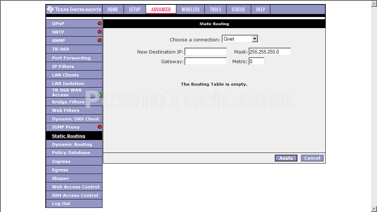Click the red status dot beside IGMP Proxy
The height and width of the screenshot is (212, 377).
click(99, 127)
